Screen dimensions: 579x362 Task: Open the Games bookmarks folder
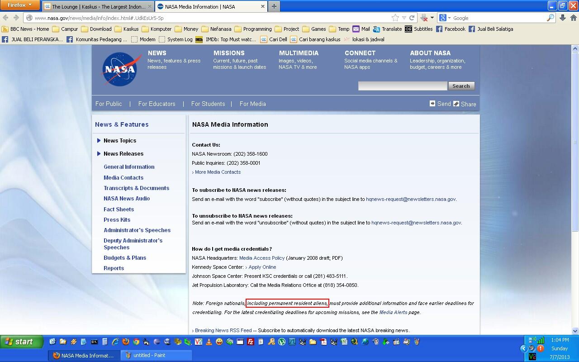[314, 29]
